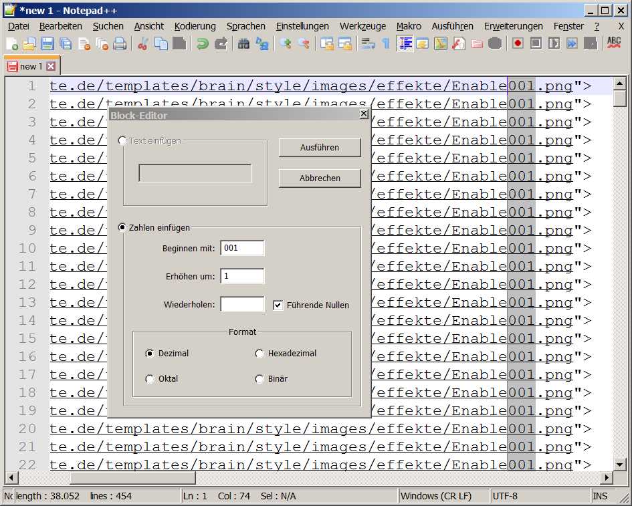Screen dimensions: 632x506
Task: Open the Suchen menu
Action: click(108, 26)
